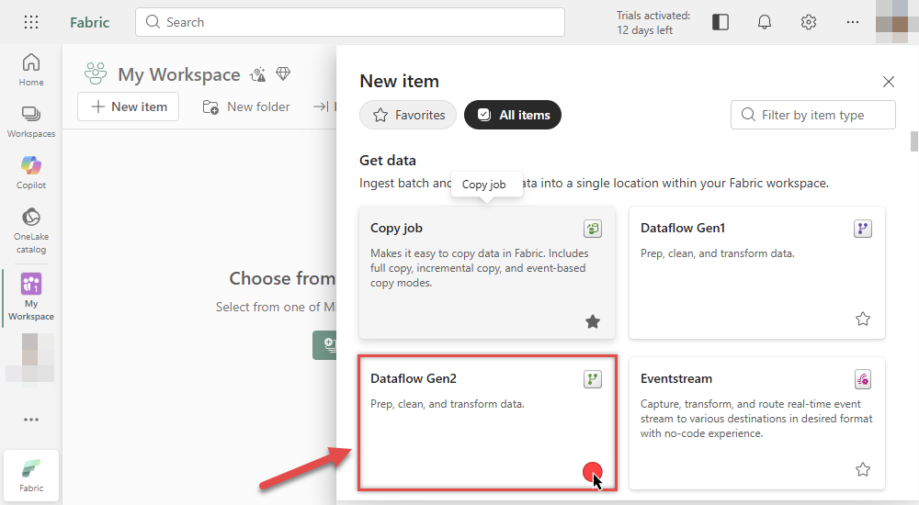Choose the Dataflow Gen2 card

487,421
